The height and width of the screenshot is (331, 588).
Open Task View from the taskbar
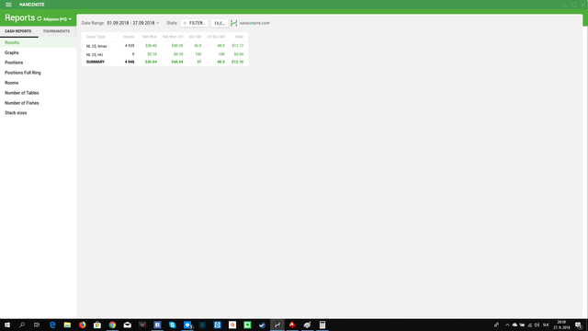point(37,325)
